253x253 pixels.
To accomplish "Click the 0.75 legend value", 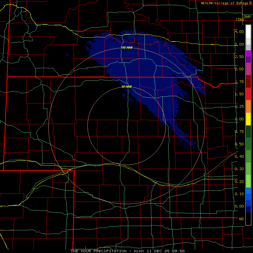I will pyautogui.click(x=239, y=132).
